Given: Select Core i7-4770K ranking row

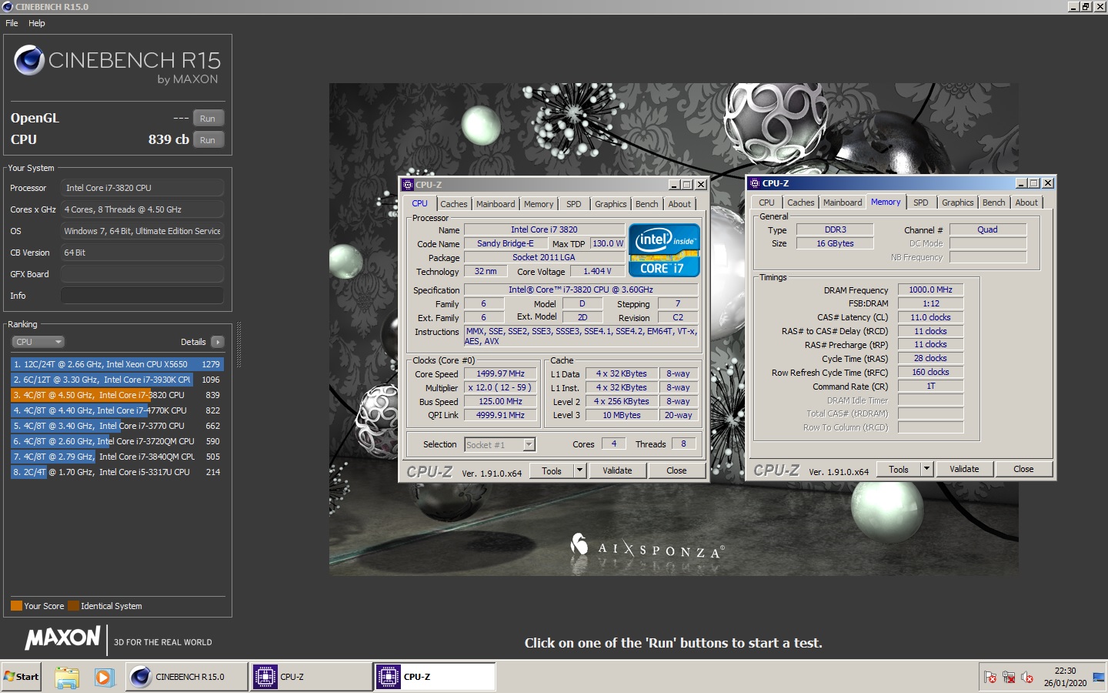Looking at the screenshot, I should (117, 410).
